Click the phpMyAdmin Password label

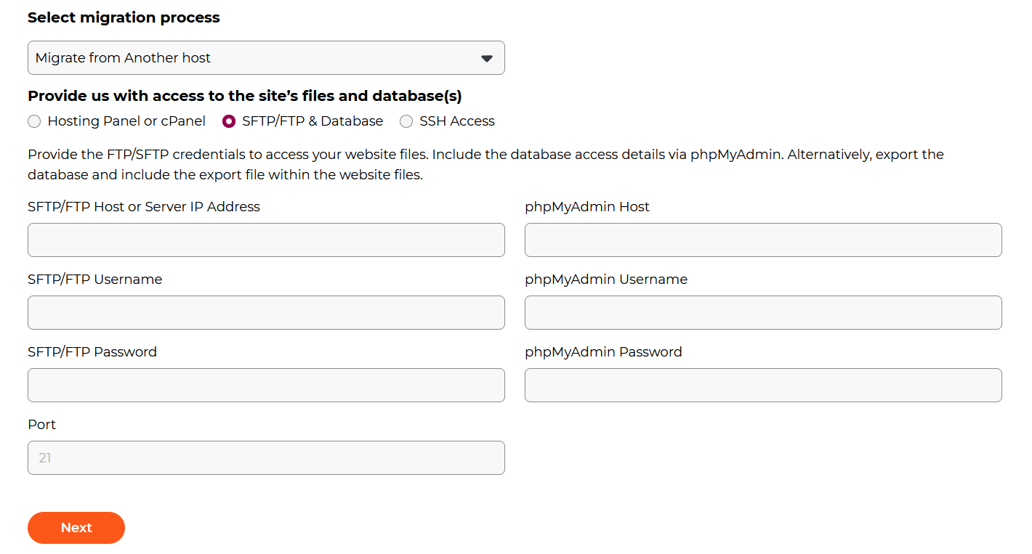click(603, 352)
